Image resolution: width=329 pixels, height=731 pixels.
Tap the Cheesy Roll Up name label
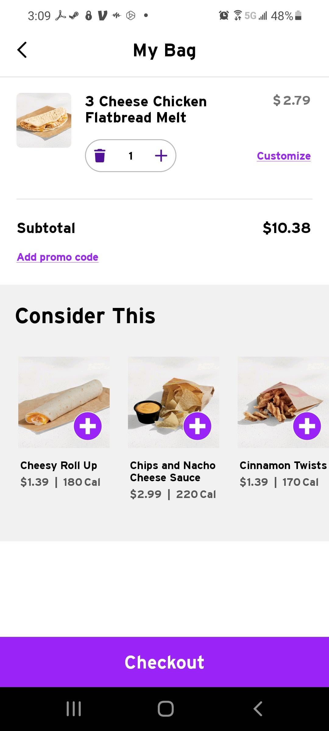click(x=59, y=465)
